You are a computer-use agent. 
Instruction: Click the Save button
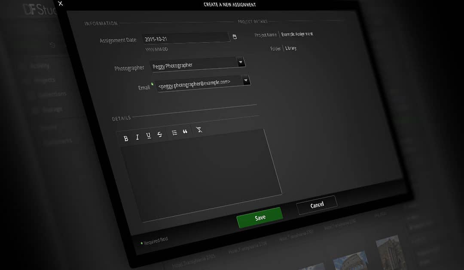(260, 218)
